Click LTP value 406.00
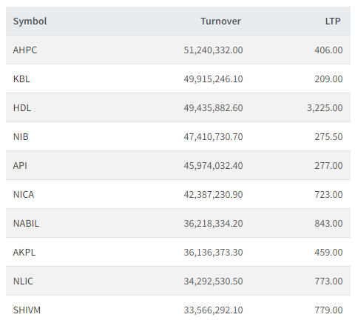355x320 pixels. (x=328, y=50)
